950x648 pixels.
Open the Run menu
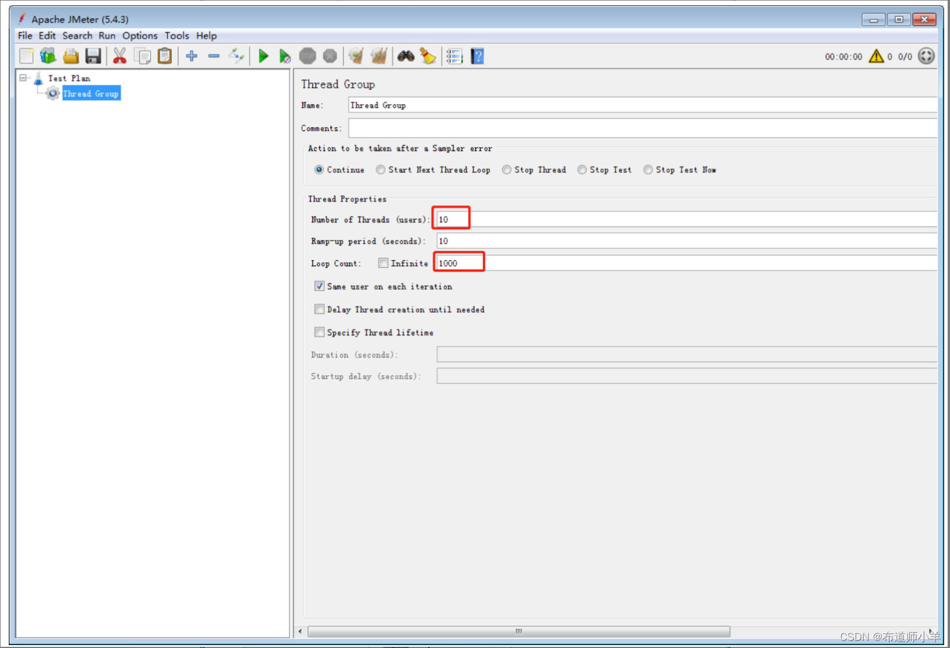pyautogui.click(x=107, y=36)
